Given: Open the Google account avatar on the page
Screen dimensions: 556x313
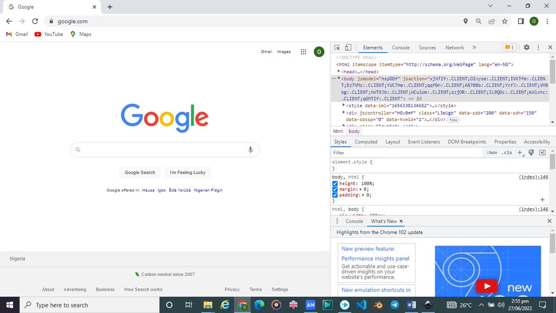Looking at the screenshot, I should (x=319, y=52).
